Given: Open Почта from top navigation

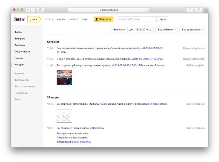Looking at the screenshot, I should (49, 19).
